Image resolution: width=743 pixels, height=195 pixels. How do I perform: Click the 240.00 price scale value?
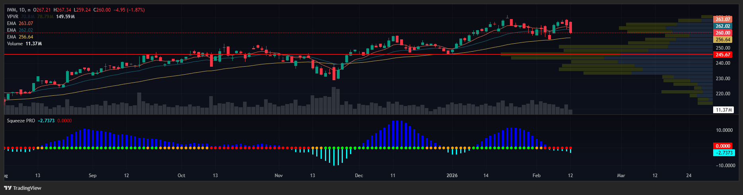click(x=723, y=63)
